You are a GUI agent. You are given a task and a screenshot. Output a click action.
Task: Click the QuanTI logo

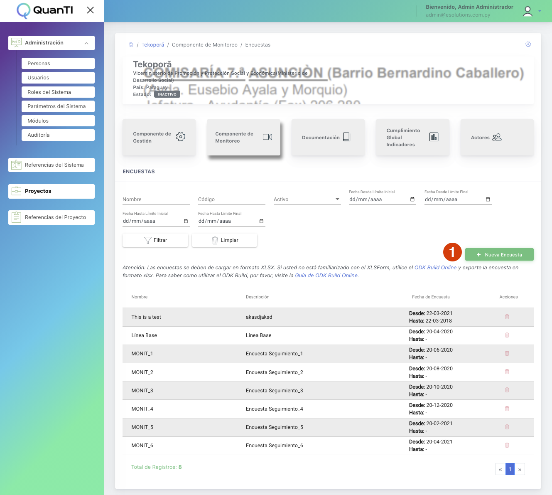[x=45, y=10]
